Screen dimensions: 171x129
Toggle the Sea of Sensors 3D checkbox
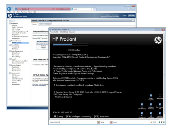(x=160, y=104)
